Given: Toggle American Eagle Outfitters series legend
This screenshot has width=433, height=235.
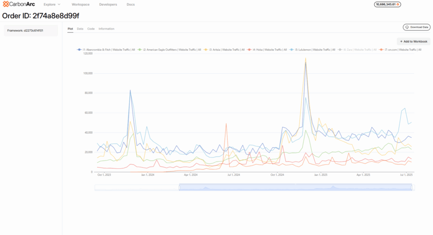Looking at the screenshot, I should click(x=169, y=50).
